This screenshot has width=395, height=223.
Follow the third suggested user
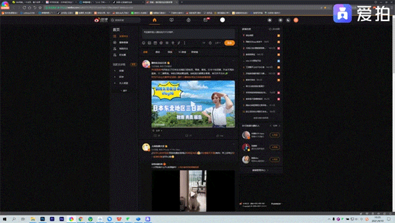(x=275, y=159)
